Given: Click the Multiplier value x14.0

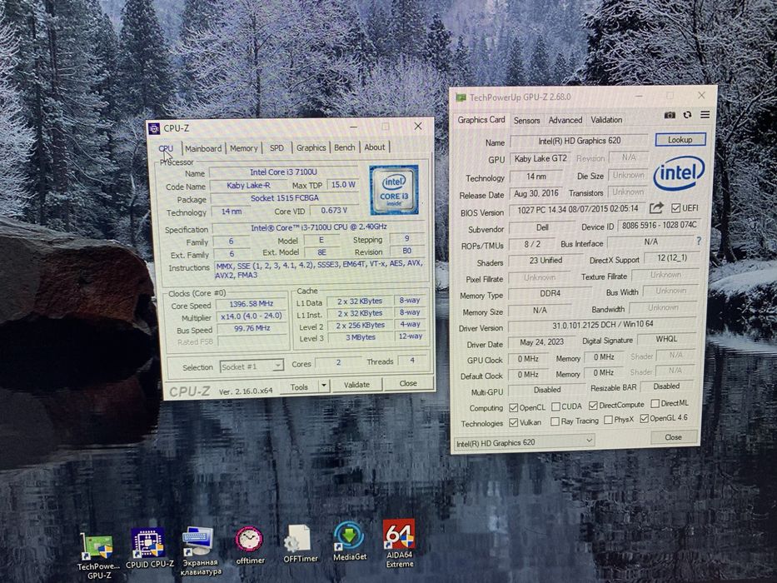Looking at the screenshot, I should coord(252,316).
